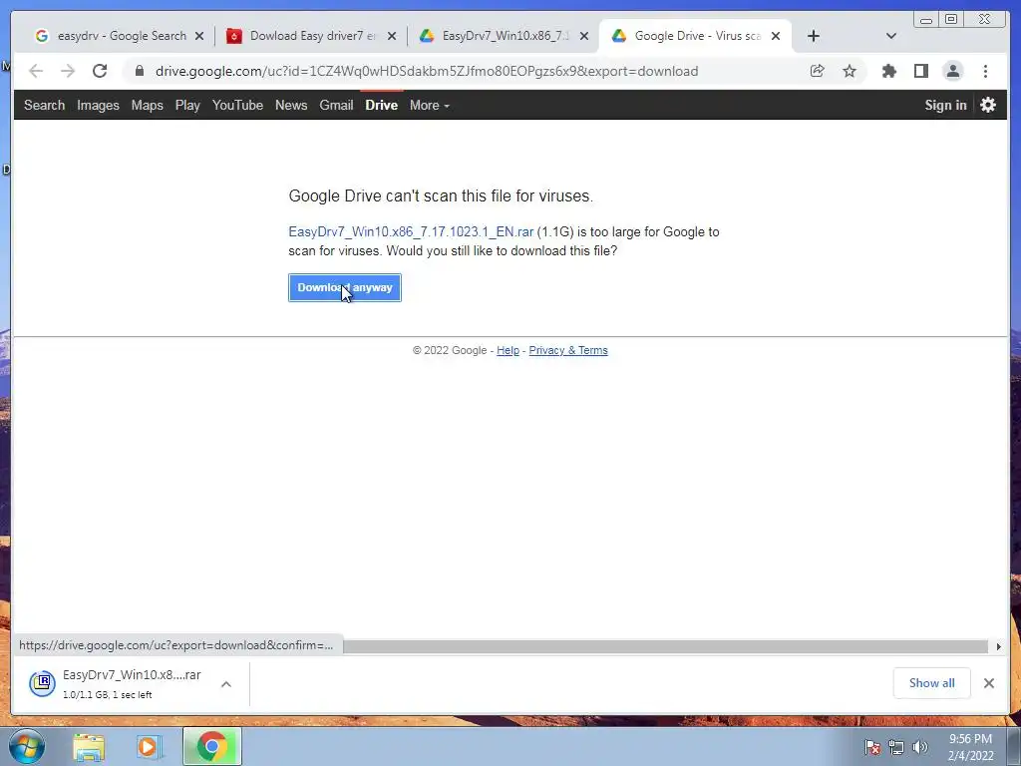Go to YouTube in Google bar
Viewport: 1021px width, 766px height.
pyautogui.click(x=237, y=105)
